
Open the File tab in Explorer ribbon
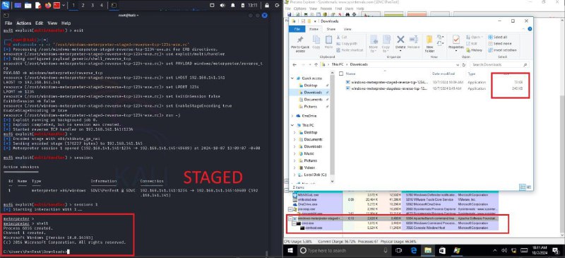pos(297,29)
